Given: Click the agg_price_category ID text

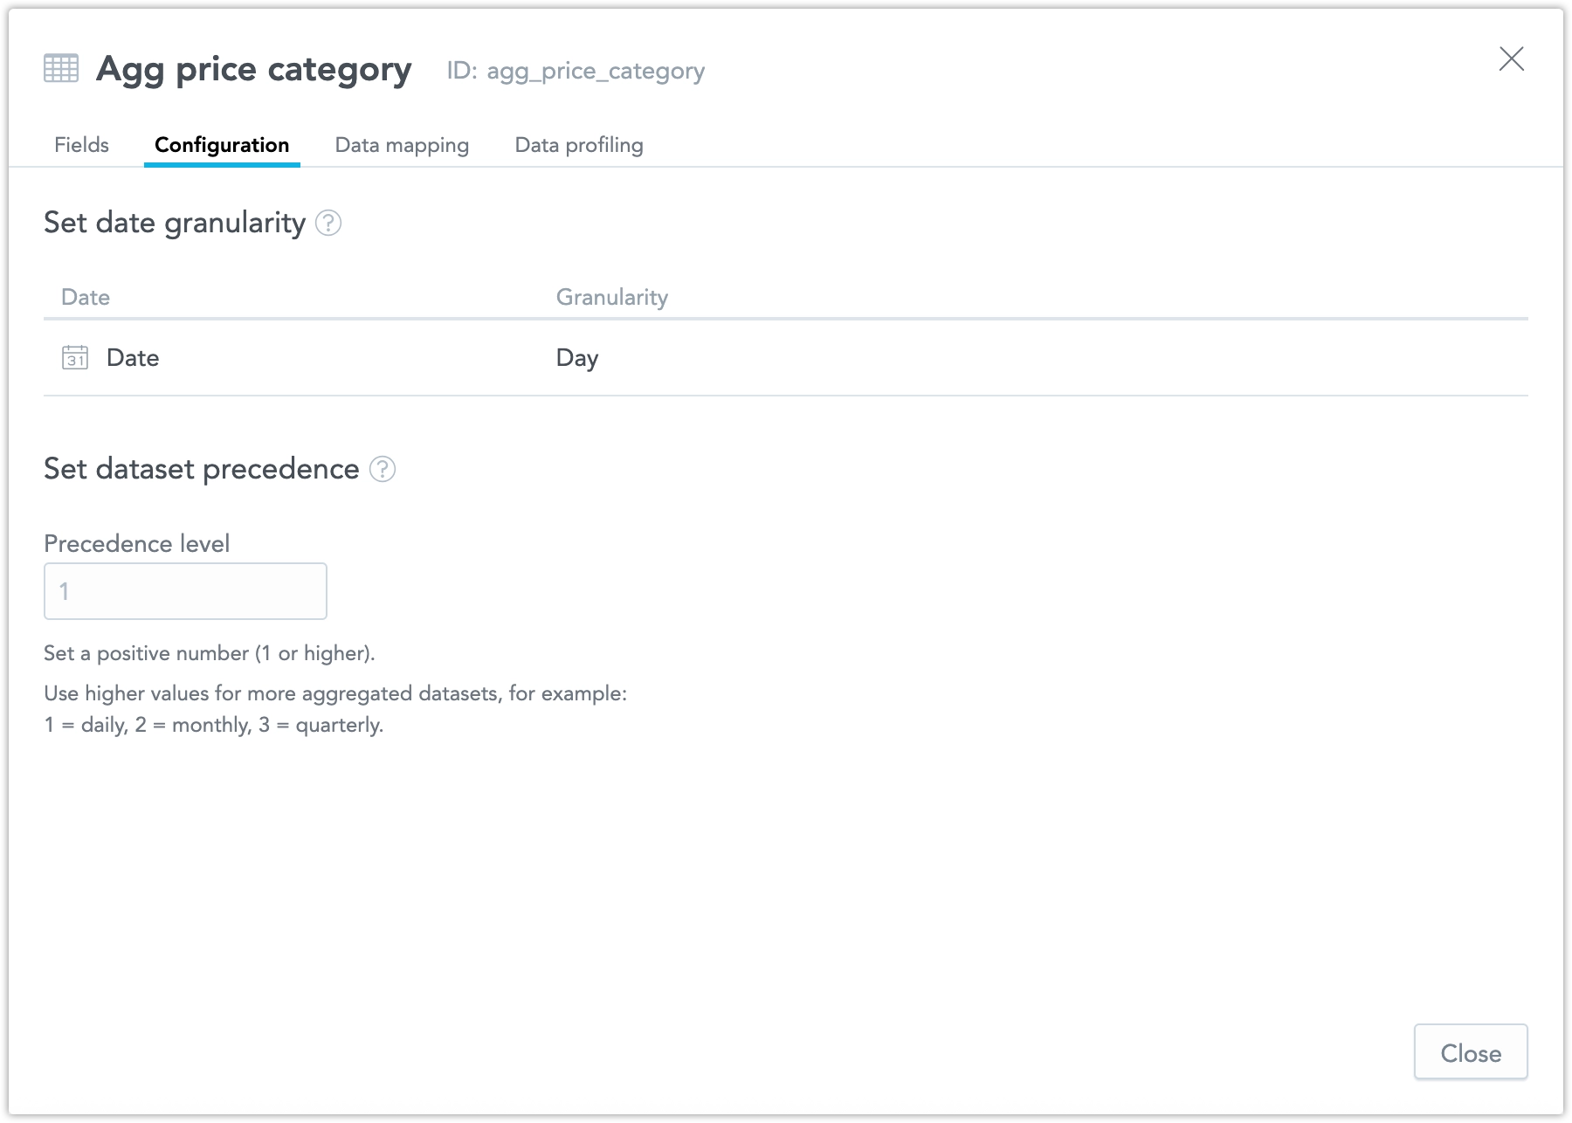Looking at the screenshot, I should pos(595,71).
